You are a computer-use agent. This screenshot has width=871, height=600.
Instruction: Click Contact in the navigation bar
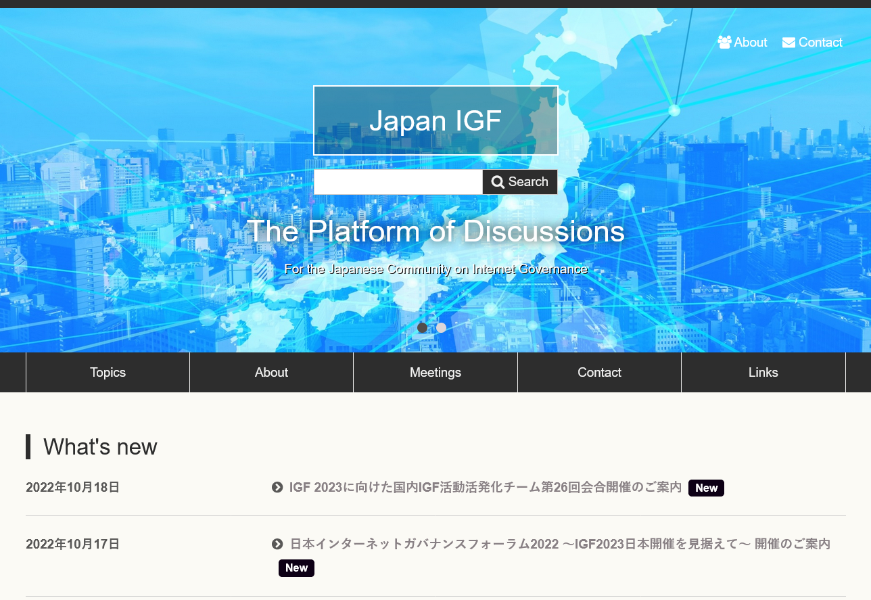[599, 372]
